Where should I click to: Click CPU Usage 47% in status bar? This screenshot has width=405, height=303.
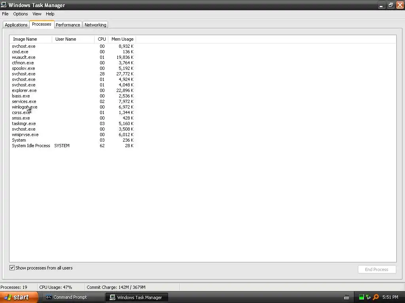pyautogui.click(x=55, y=287)
